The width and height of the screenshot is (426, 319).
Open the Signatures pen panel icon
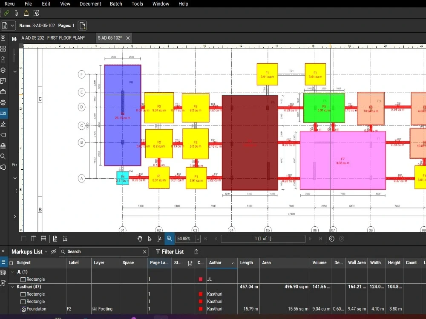(3, 124)
